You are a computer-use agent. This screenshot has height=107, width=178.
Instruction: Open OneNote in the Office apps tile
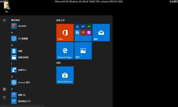click(x=89, y=33)
